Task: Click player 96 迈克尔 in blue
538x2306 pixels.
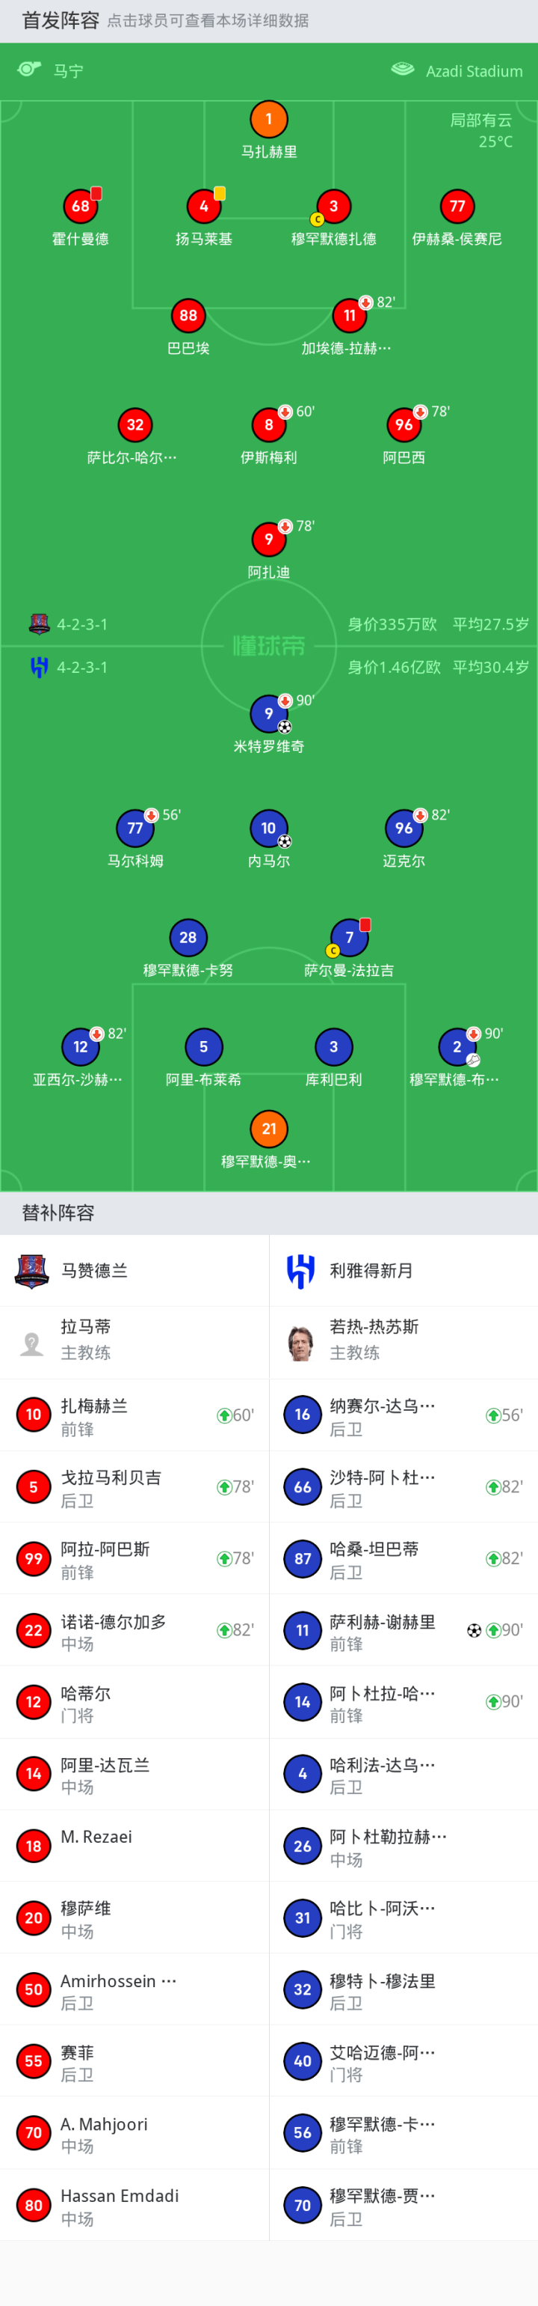Action: point(403,828)
